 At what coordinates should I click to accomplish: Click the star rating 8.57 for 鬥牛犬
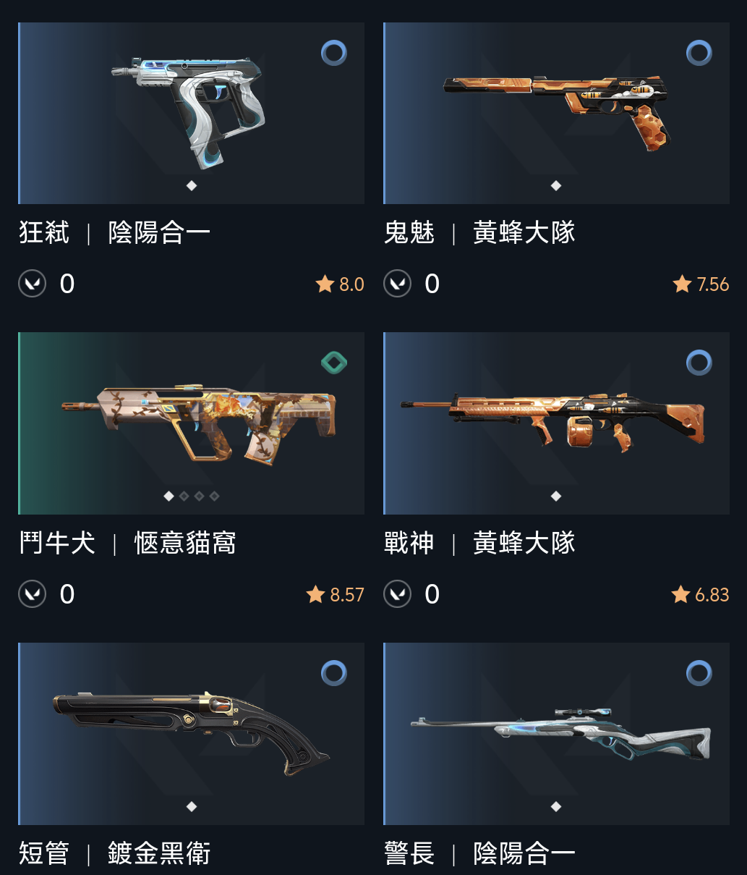click(x=336, y=595)
